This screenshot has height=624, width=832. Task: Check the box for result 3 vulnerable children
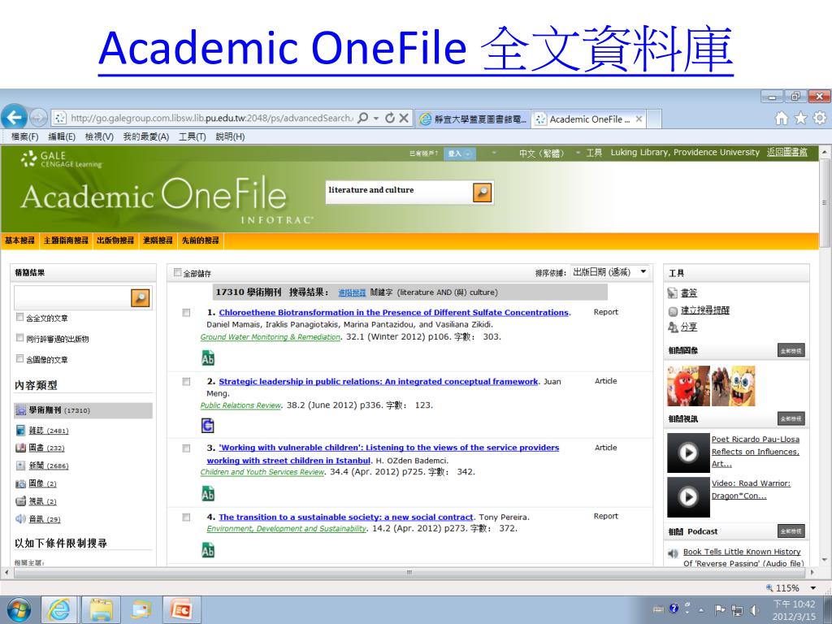click(x=186, y=448)
